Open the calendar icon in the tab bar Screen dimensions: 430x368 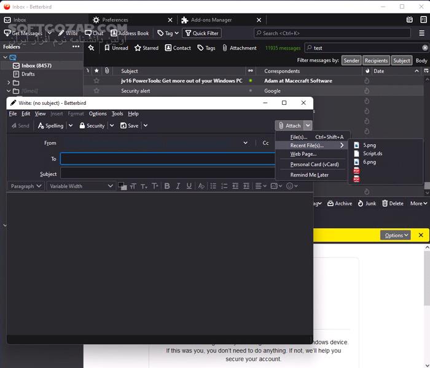(x=409, y=20)
